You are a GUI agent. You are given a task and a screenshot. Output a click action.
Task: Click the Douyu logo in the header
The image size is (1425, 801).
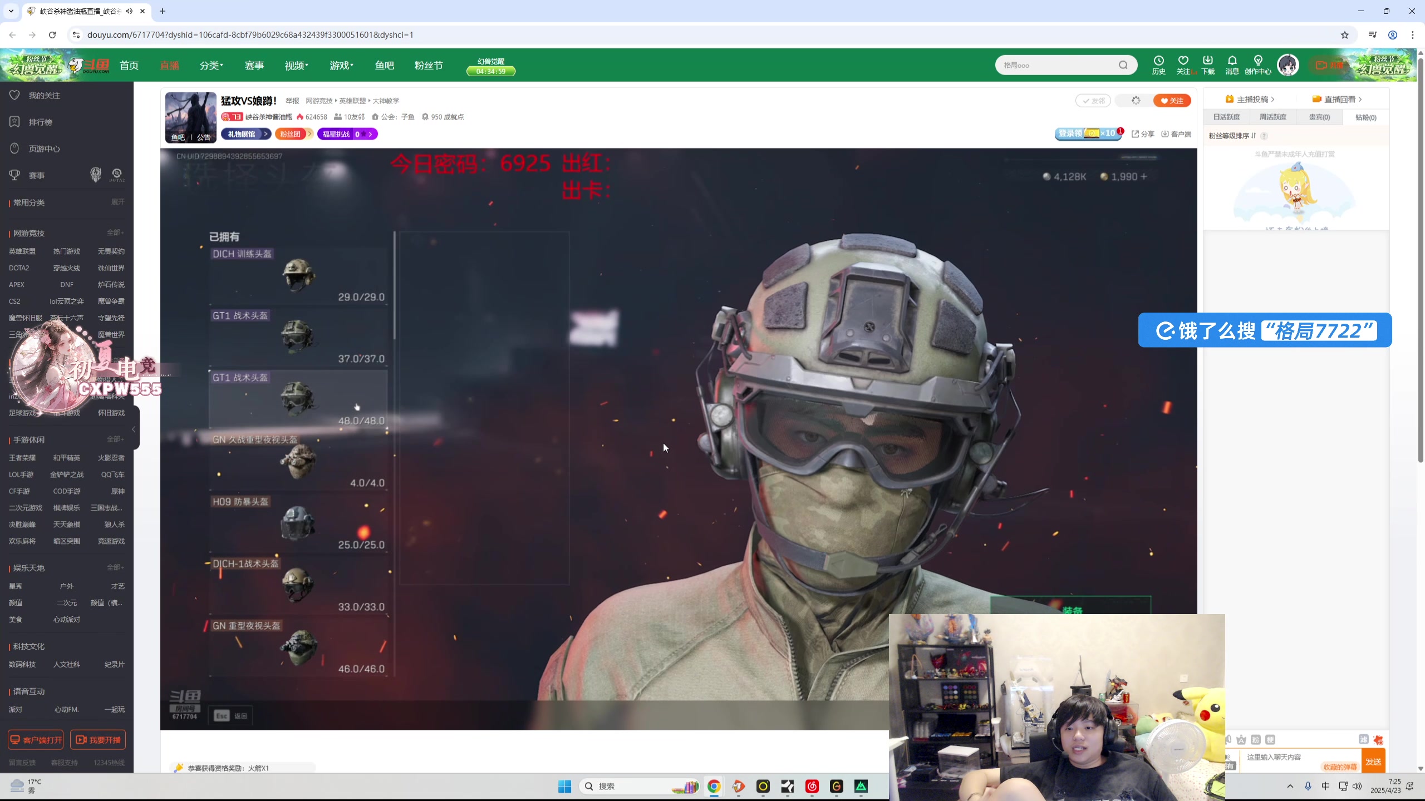tap(89, 65)
